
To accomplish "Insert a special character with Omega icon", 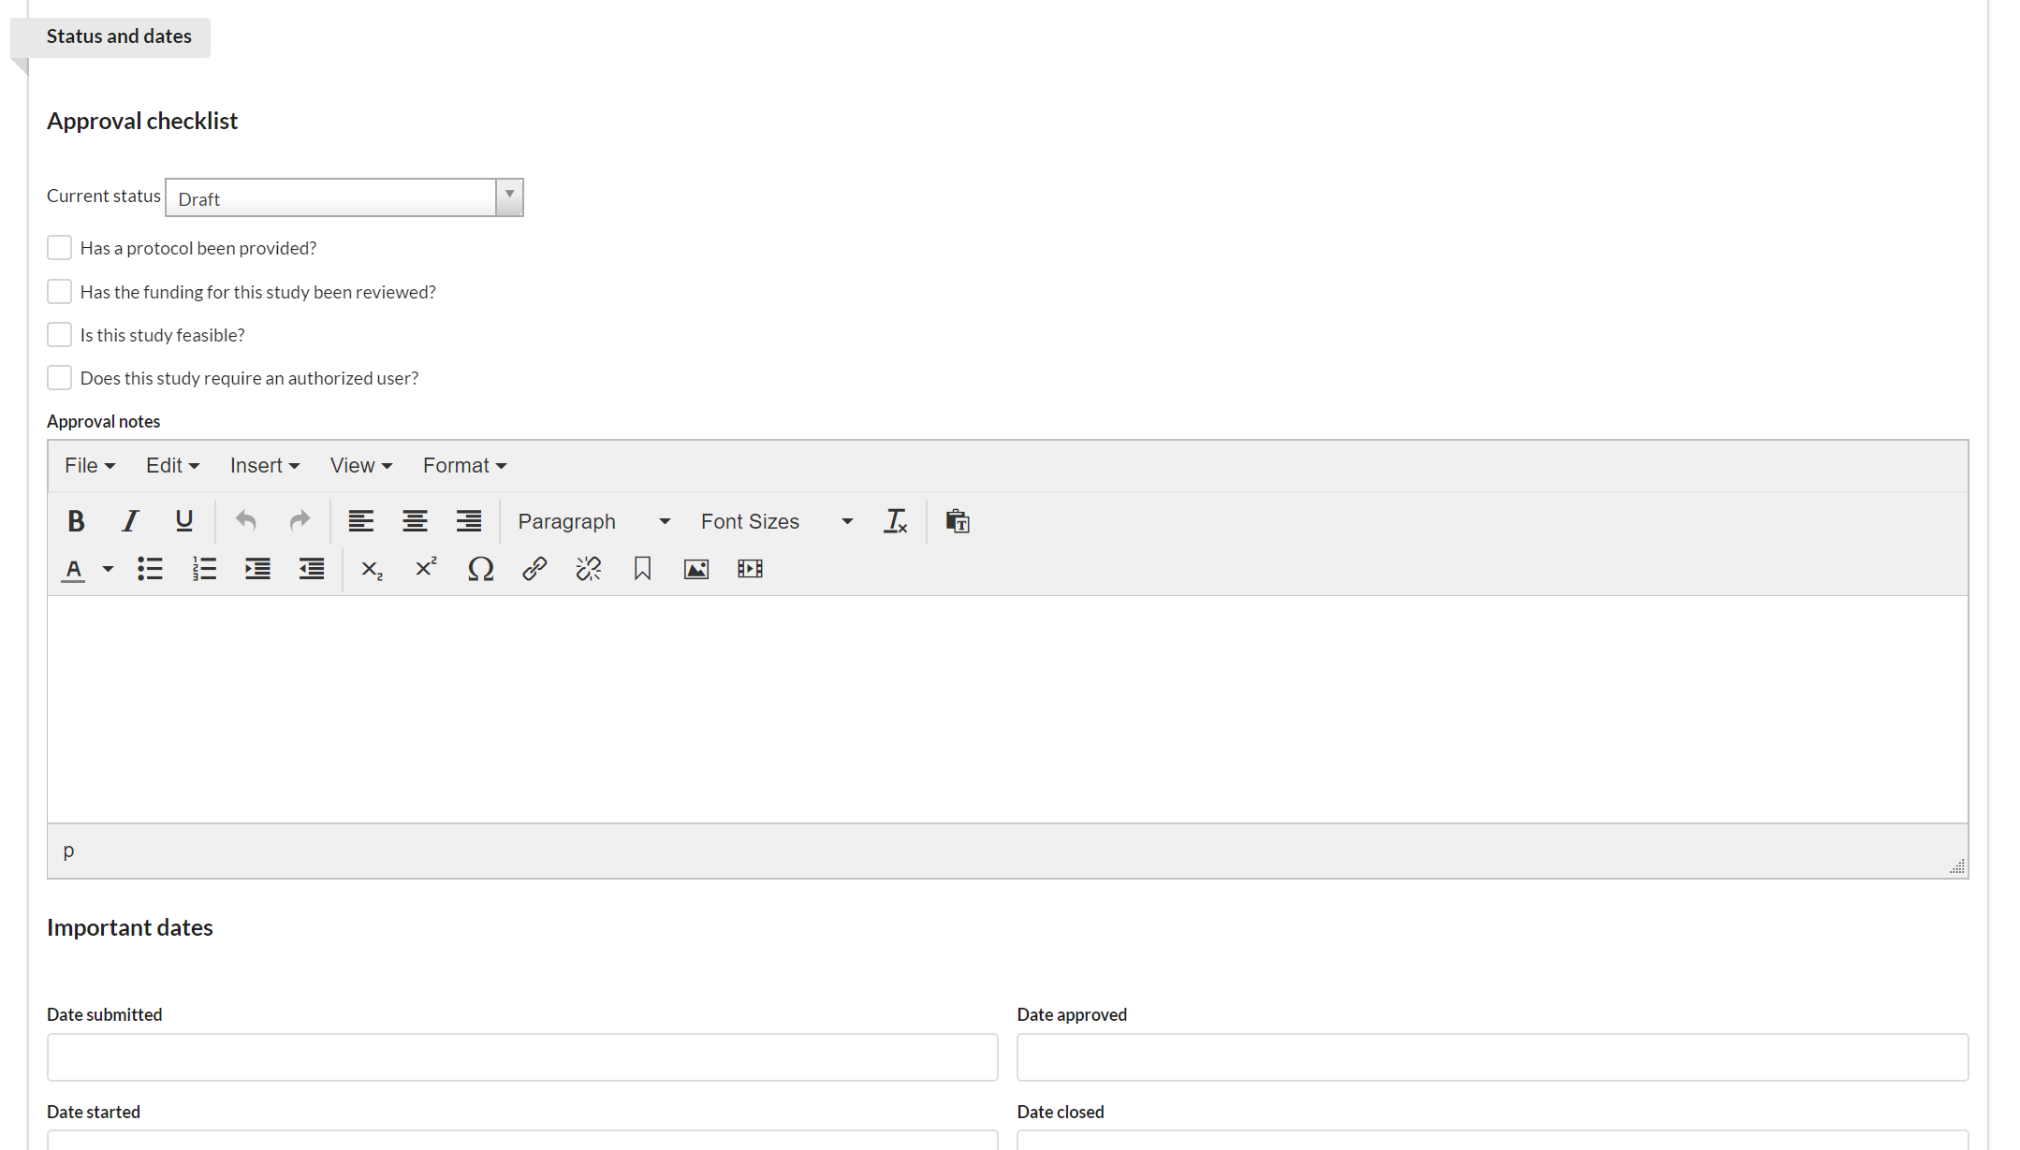I will click(x=480, y=569).
